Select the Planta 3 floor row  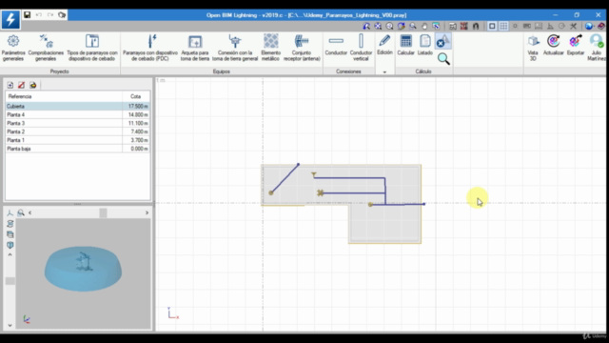point(78,123)
